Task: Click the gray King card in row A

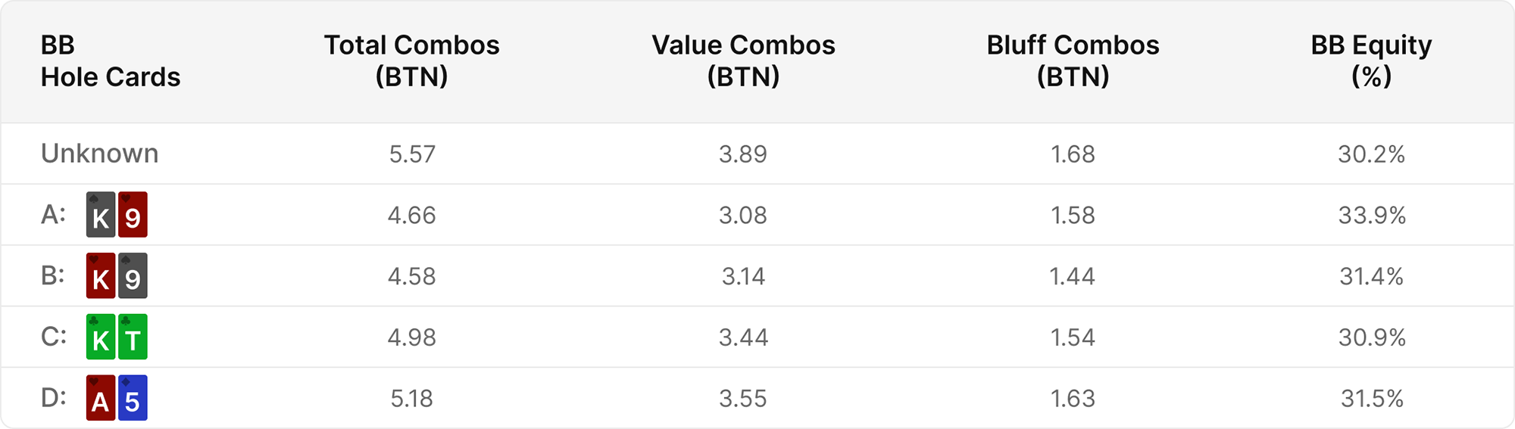Action: pyautogui.click(x=101, y=215)
